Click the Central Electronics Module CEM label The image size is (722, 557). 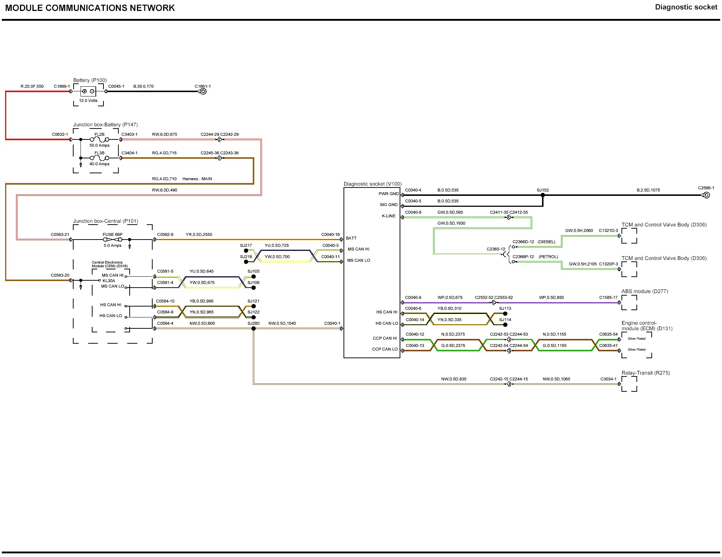110,264
